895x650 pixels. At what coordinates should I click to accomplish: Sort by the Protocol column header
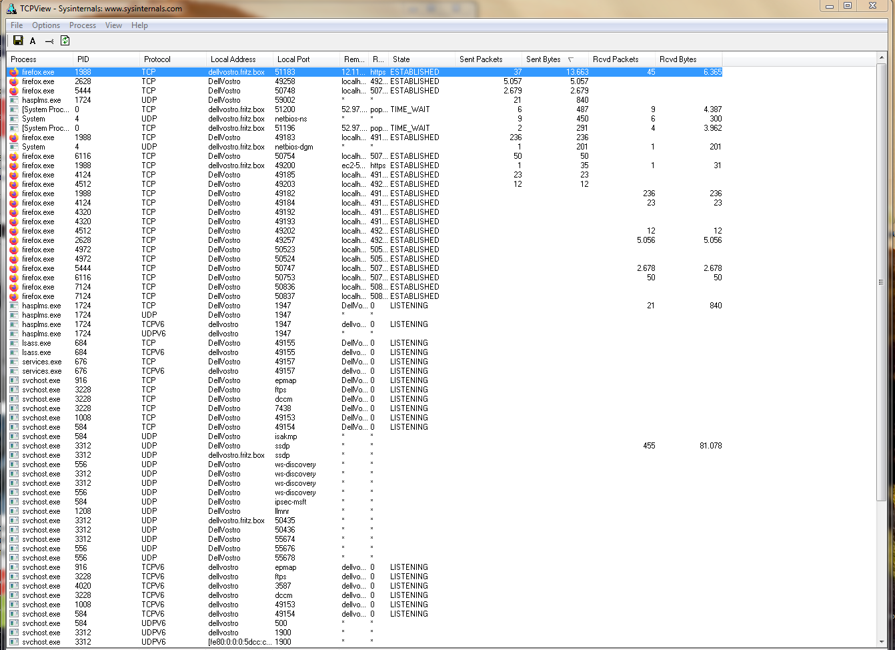click(173, 59)
